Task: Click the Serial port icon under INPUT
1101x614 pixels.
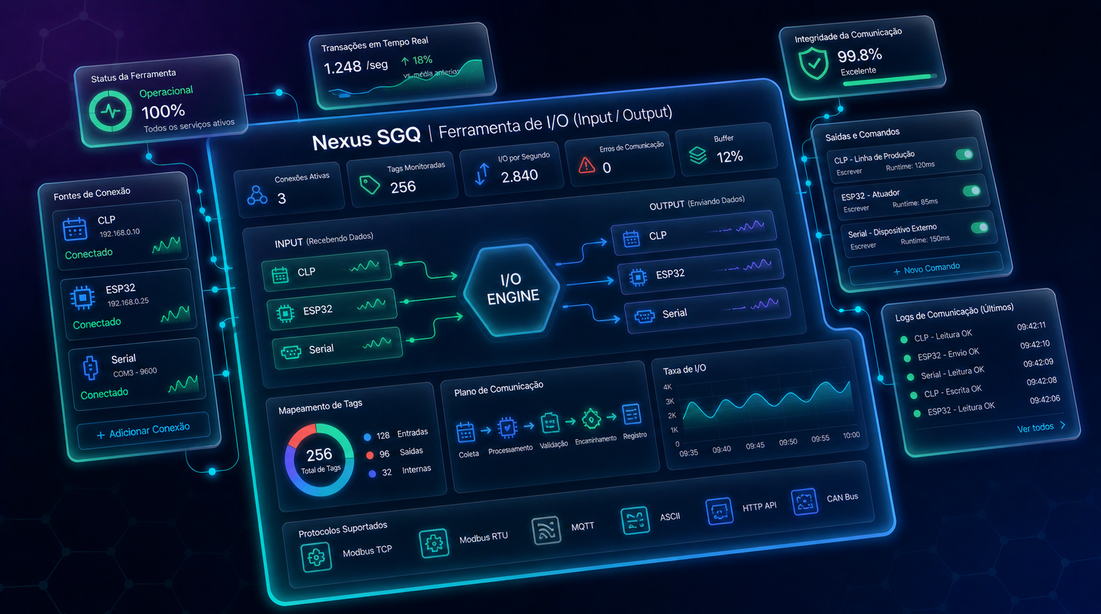Action: [291, 353]
